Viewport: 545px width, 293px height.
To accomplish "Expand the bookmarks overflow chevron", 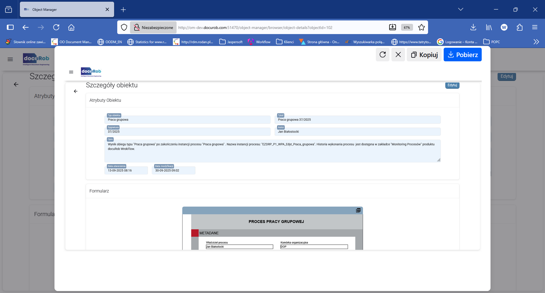I will [536, 42].
